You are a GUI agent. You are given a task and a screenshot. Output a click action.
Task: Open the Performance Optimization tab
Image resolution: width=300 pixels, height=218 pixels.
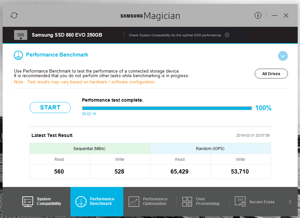click(150, 201)
